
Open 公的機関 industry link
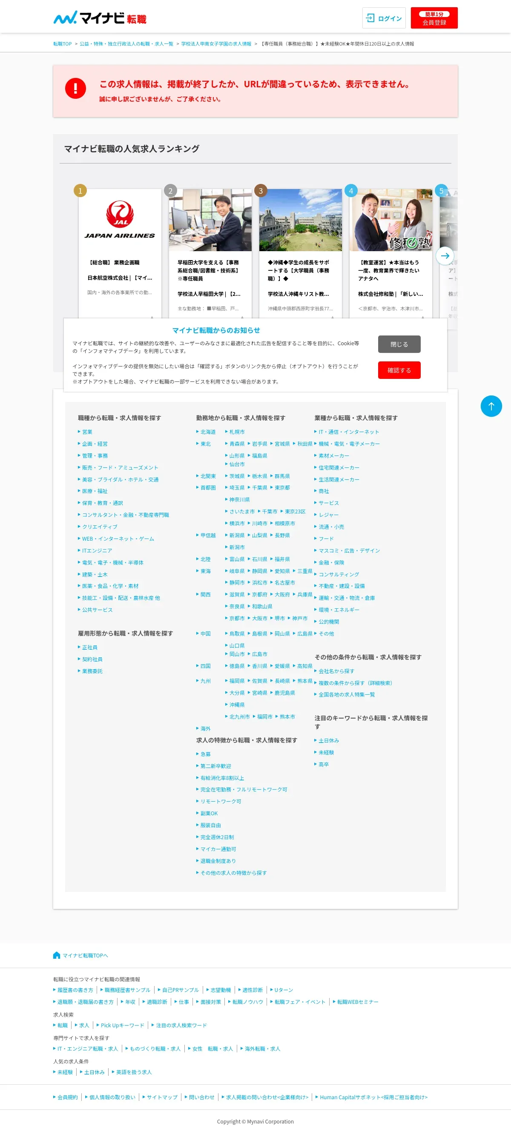click(x=329, y=622)
